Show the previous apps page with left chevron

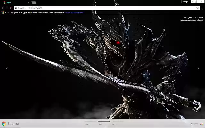pos(7,68)
